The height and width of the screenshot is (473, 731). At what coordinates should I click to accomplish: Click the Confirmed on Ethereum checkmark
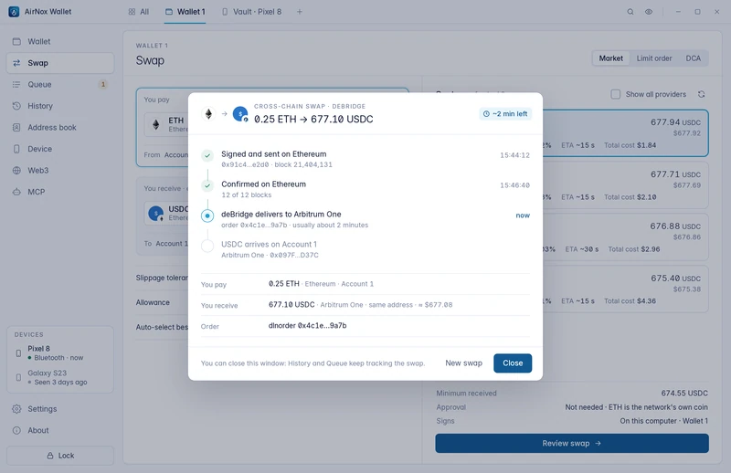[207, 185]
